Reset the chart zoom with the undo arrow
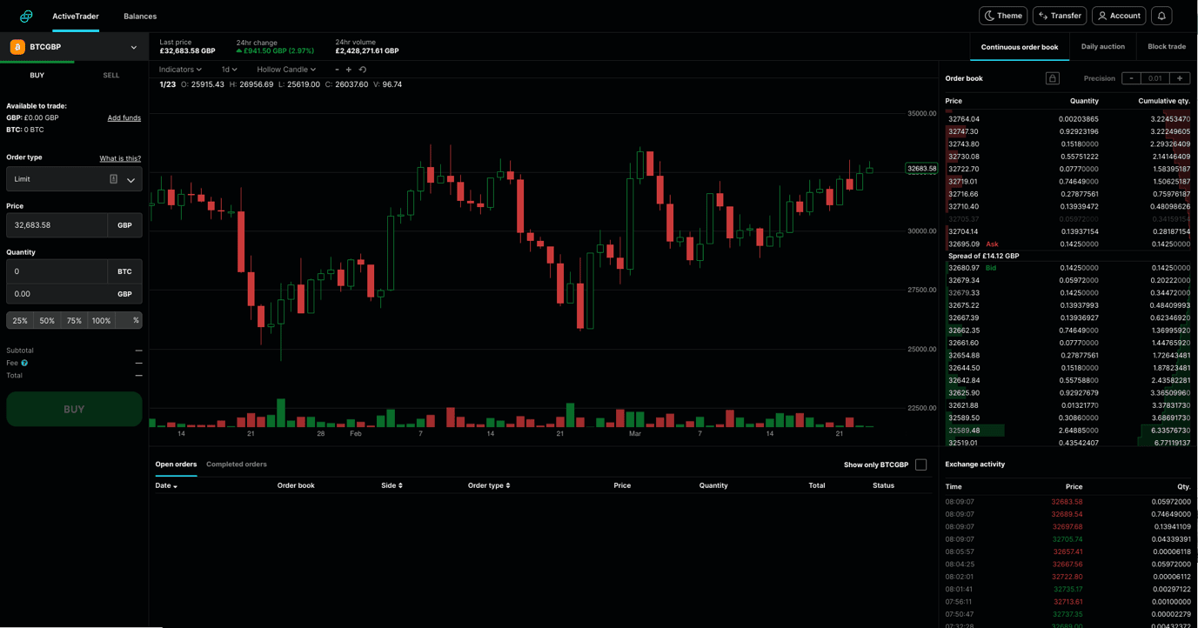The height and width of the screenshot is (628, 1198). click(363, 70)
